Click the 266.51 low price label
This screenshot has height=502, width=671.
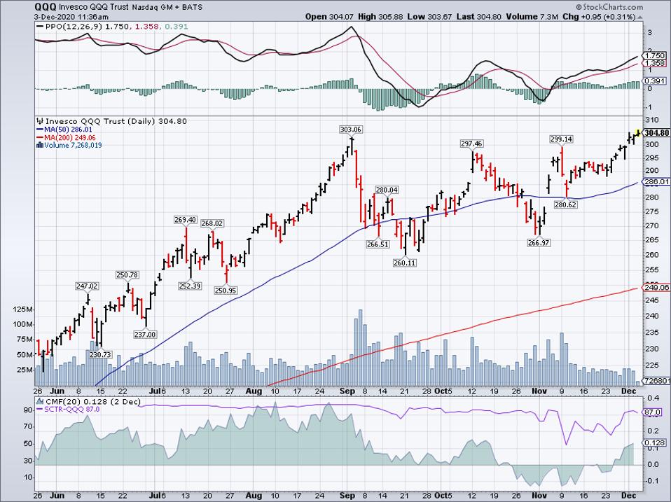point(378,244)
